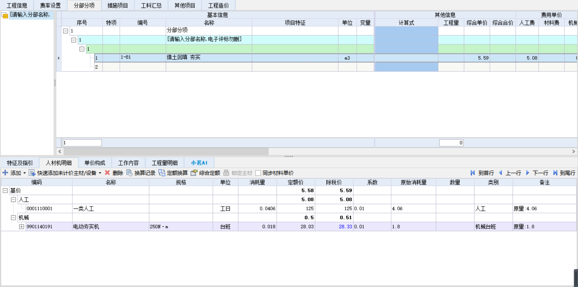
Task: Click the 综合定额 icon
Action: pyautogui.click(x=194, y=173)
